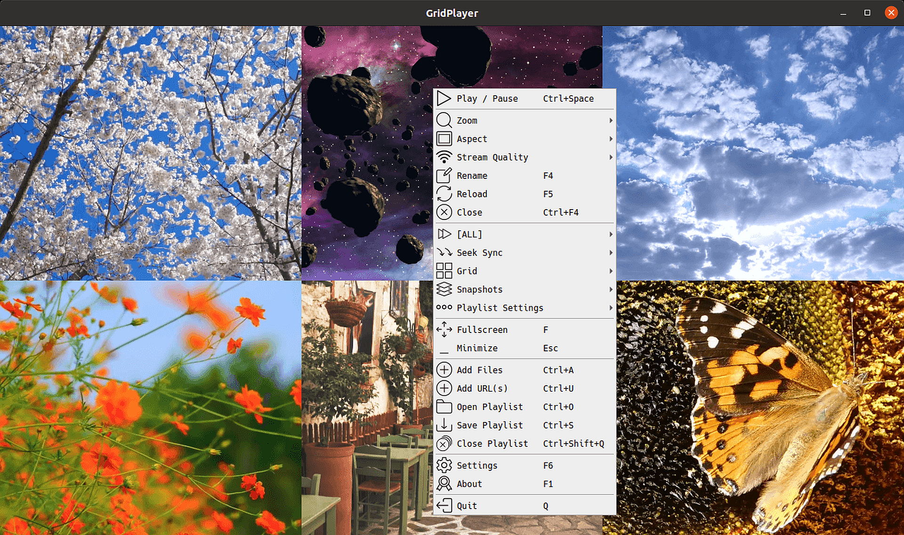Choose Add Files from the menu
Image resolution: width=904 pixels, height=535 pixels.
479,370
